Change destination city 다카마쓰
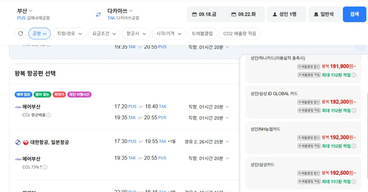 [x=120, y=11]
